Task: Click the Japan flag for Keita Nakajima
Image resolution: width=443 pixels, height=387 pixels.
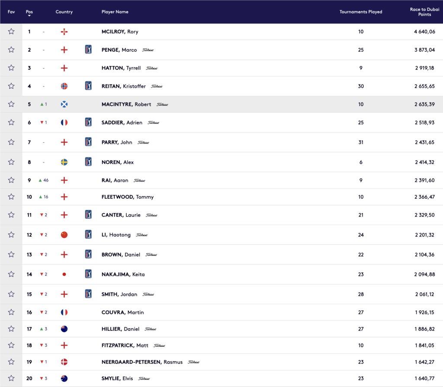Action: click(x=64, y=275)
